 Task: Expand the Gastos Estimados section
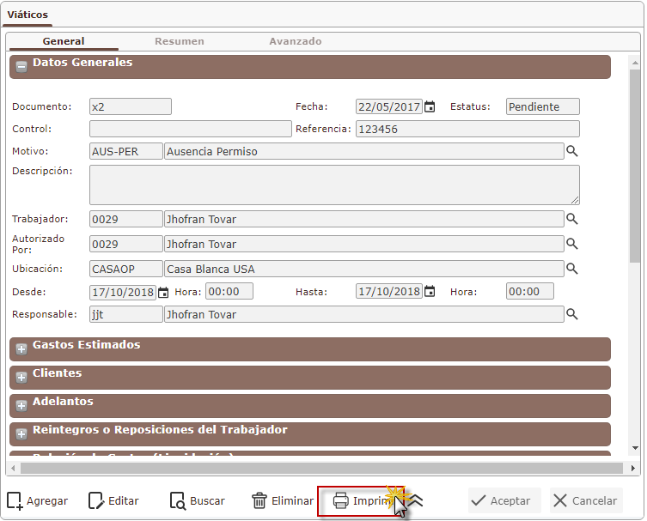pyautogui.click(x=21, y=349)
